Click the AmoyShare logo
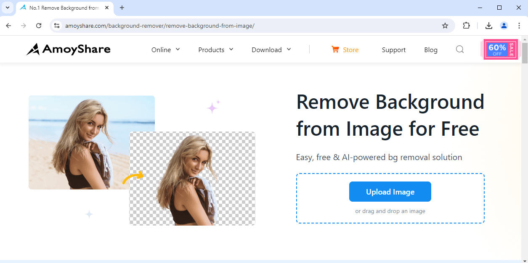This screenshot has height=263, width=528. click(x=68, y=49)
